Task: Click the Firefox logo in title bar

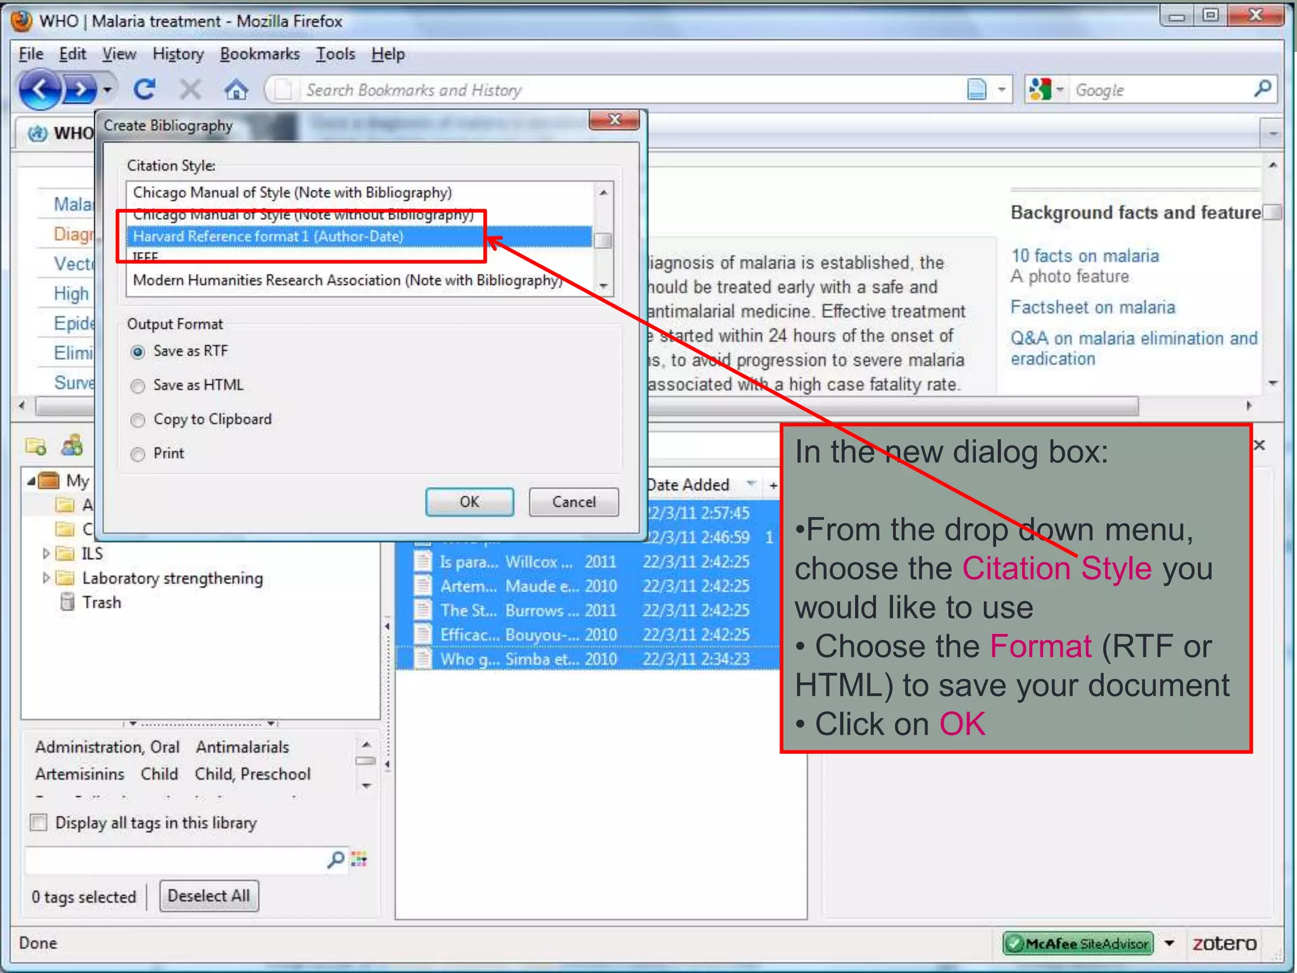Action: point(22,20)
